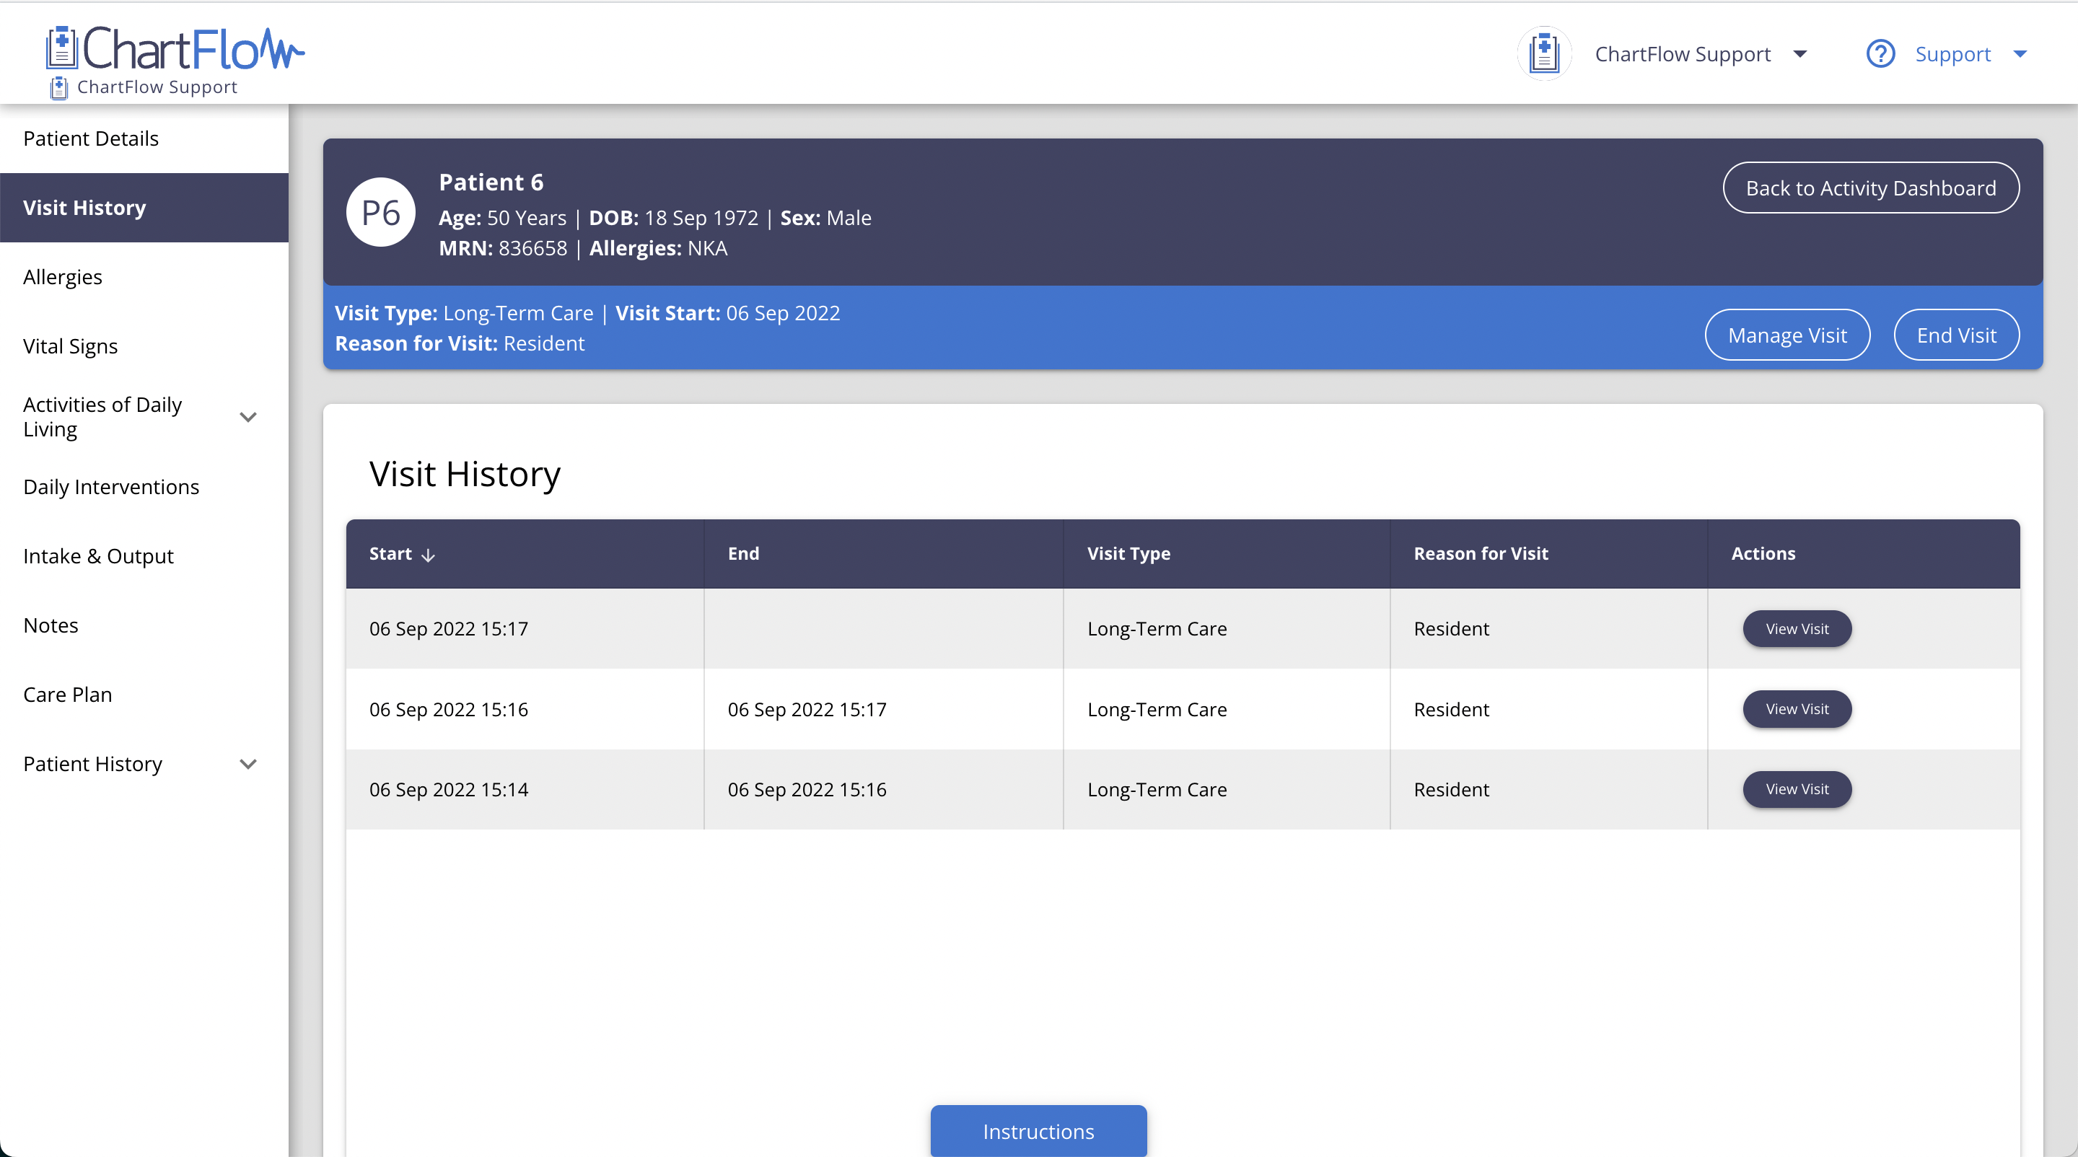Image resolution: width=2078 pixels, height=1157 pixels.
Task: Click the small clipboard icon under logo
Action: 59,87
